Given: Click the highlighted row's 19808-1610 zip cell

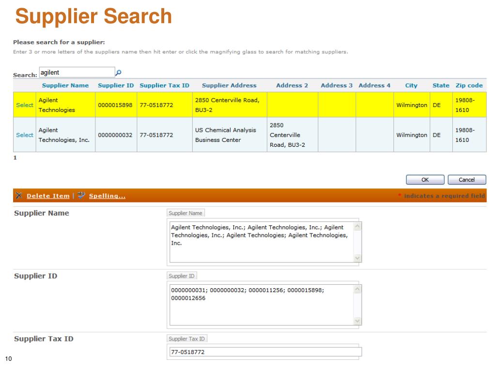Looking at the screenshot, I should tap(469, 105).
